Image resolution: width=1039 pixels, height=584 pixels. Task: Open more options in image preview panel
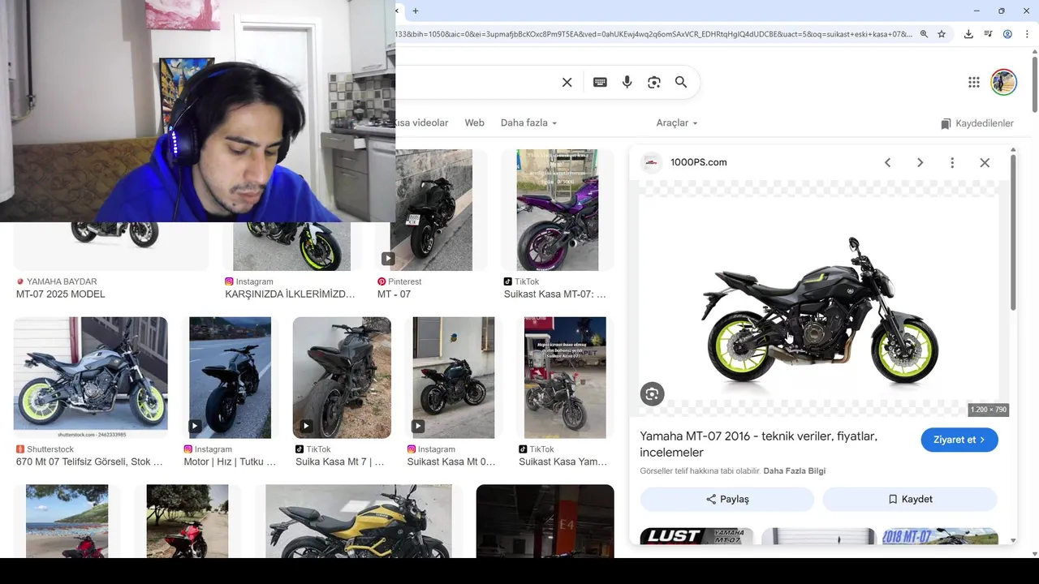[x=952, y=162]
